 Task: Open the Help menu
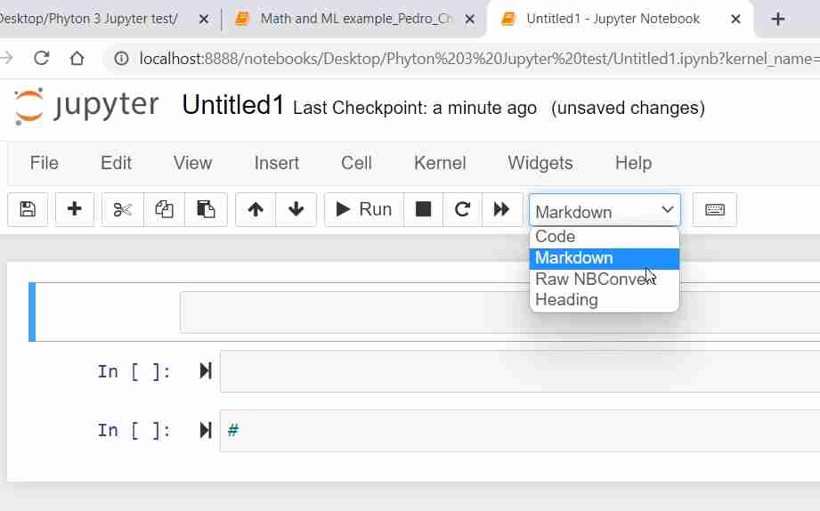tap(633, 163)
